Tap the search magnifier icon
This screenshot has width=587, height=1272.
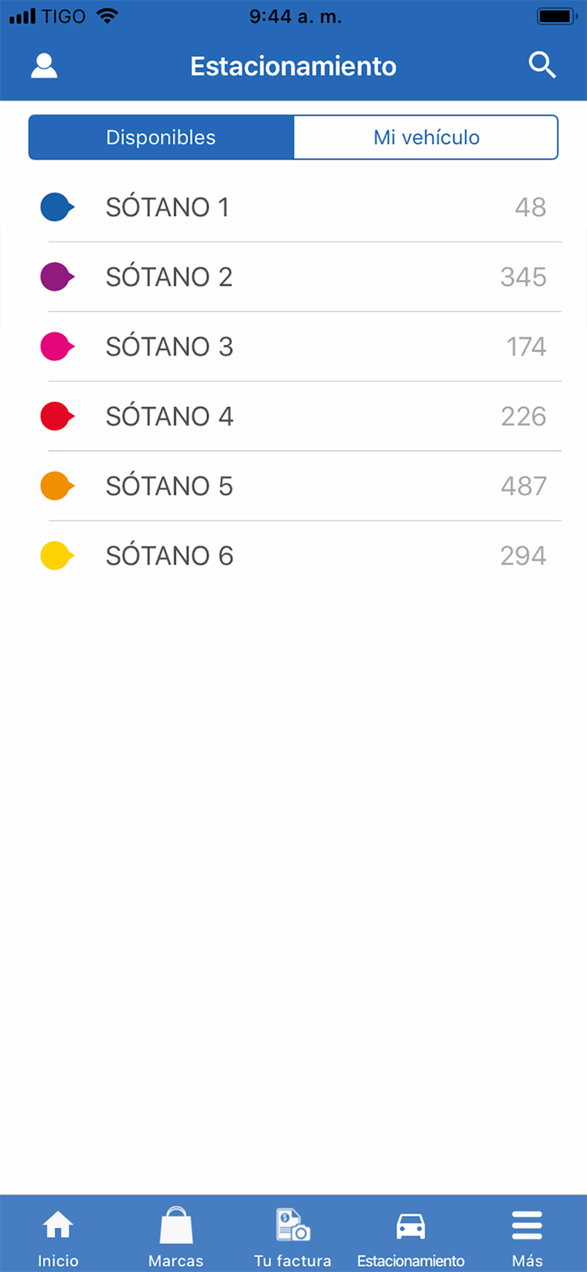[542, 65]
